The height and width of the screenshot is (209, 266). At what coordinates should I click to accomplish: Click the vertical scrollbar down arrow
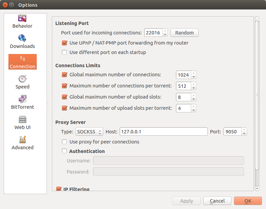257,188
